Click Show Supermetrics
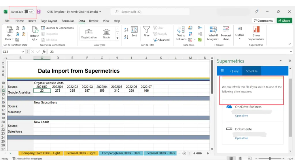The width and height of the screenshot is (295, 166). (x=256, y=33)
